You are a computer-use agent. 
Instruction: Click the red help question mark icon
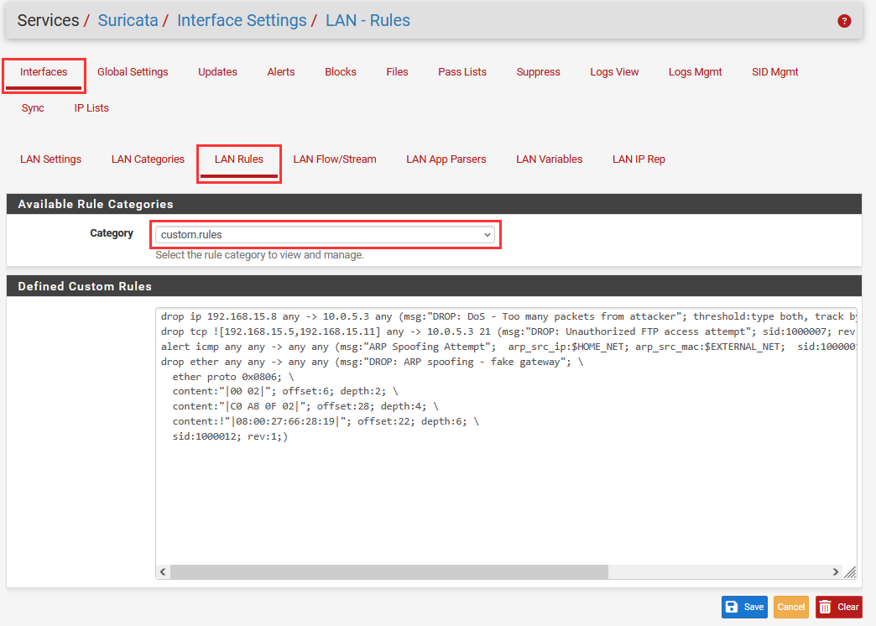click(844, 21)
